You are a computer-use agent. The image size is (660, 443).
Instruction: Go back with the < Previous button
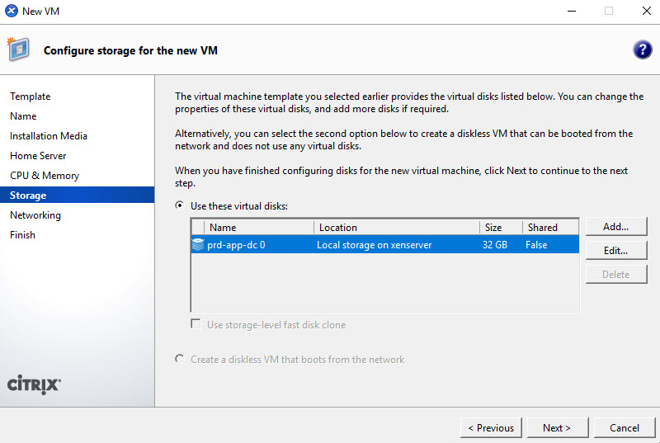click(490, 428)
